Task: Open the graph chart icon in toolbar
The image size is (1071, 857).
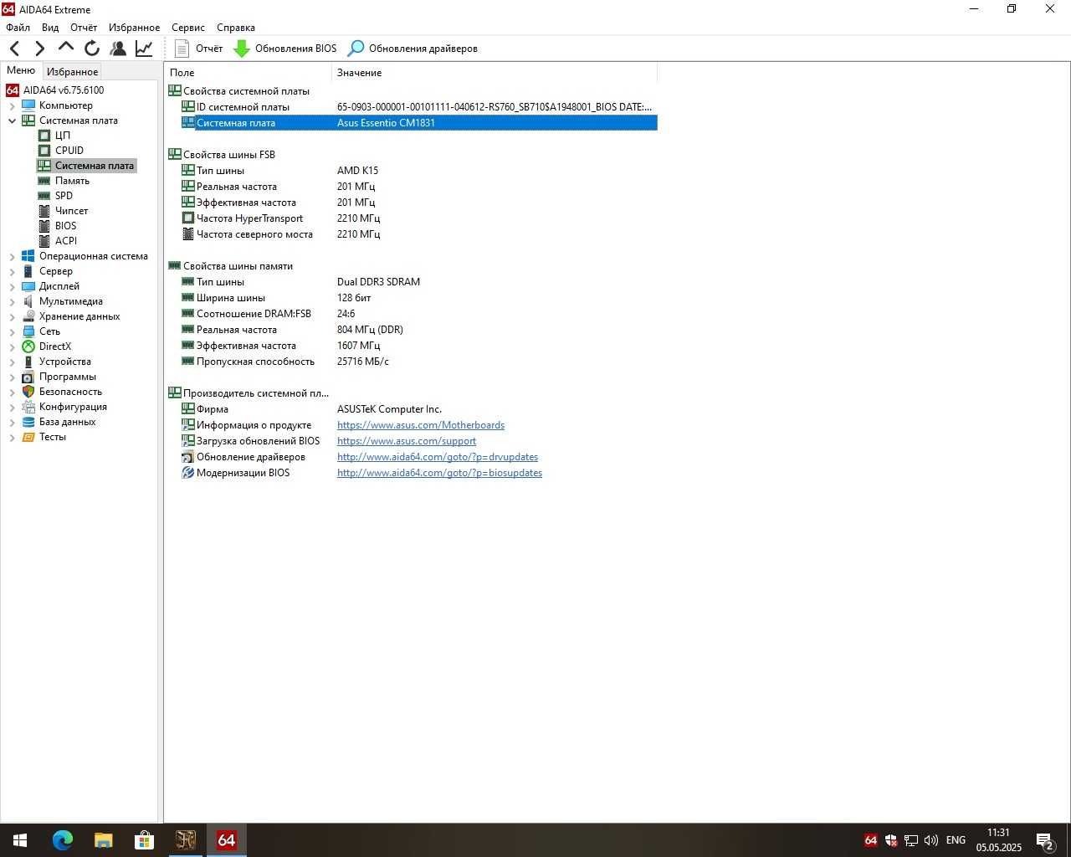Action: [x=144, y=49]
